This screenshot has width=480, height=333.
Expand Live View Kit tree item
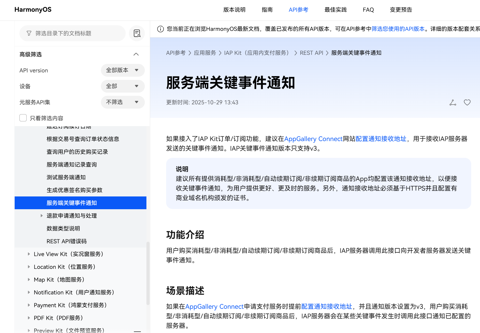pyautogui.click(x=29, y=254)
